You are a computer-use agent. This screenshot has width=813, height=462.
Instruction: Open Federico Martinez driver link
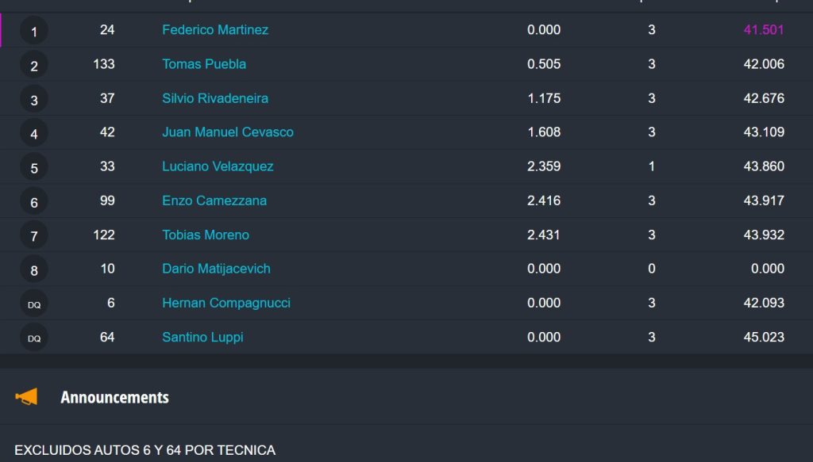[215, 30]
